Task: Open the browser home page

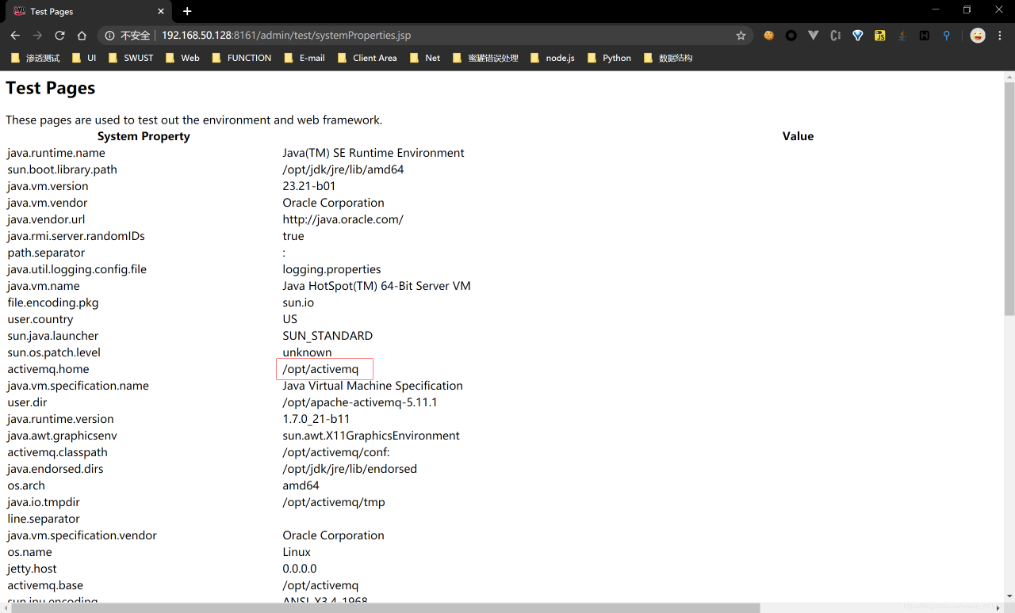Action: pyautogui.click(x=82, y=36)
